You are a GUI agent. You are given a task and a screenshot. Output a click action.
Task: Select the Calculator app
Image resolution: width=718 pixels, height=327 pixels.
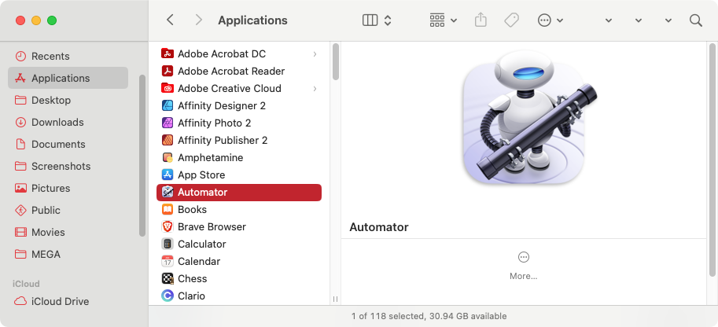point(239,244)
